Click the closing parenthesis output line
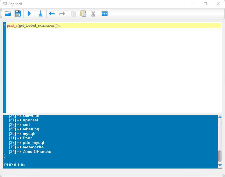Viewport: 225px width, 177px height. [5, 156]
